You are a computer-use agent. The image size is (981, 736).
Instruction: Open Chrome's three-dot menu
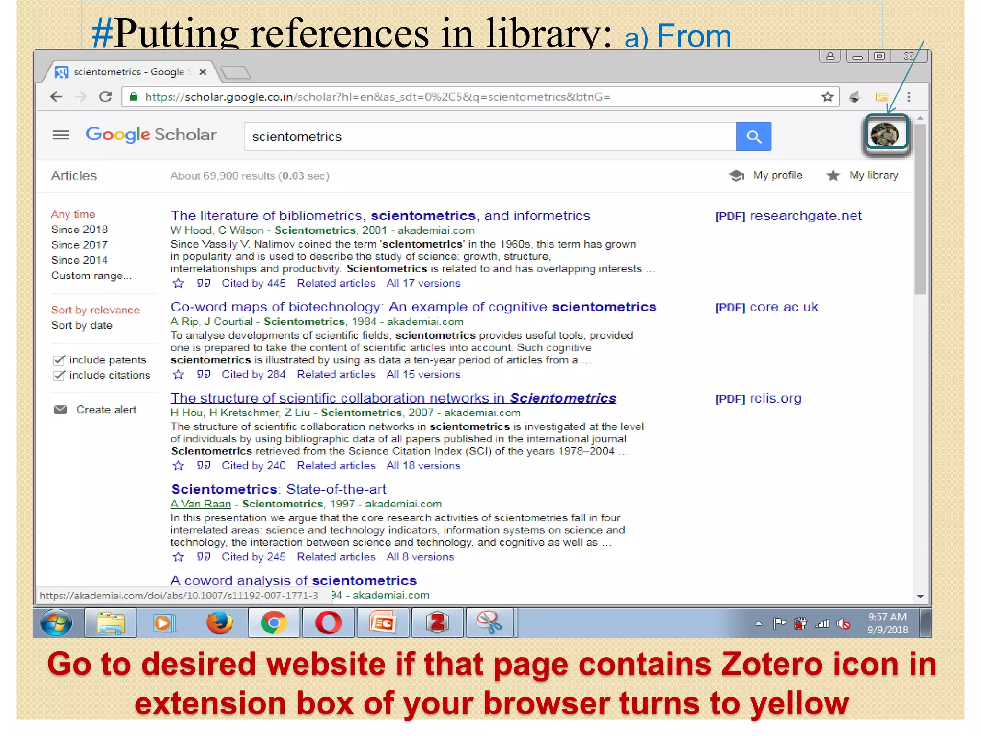tap(909, 97)
